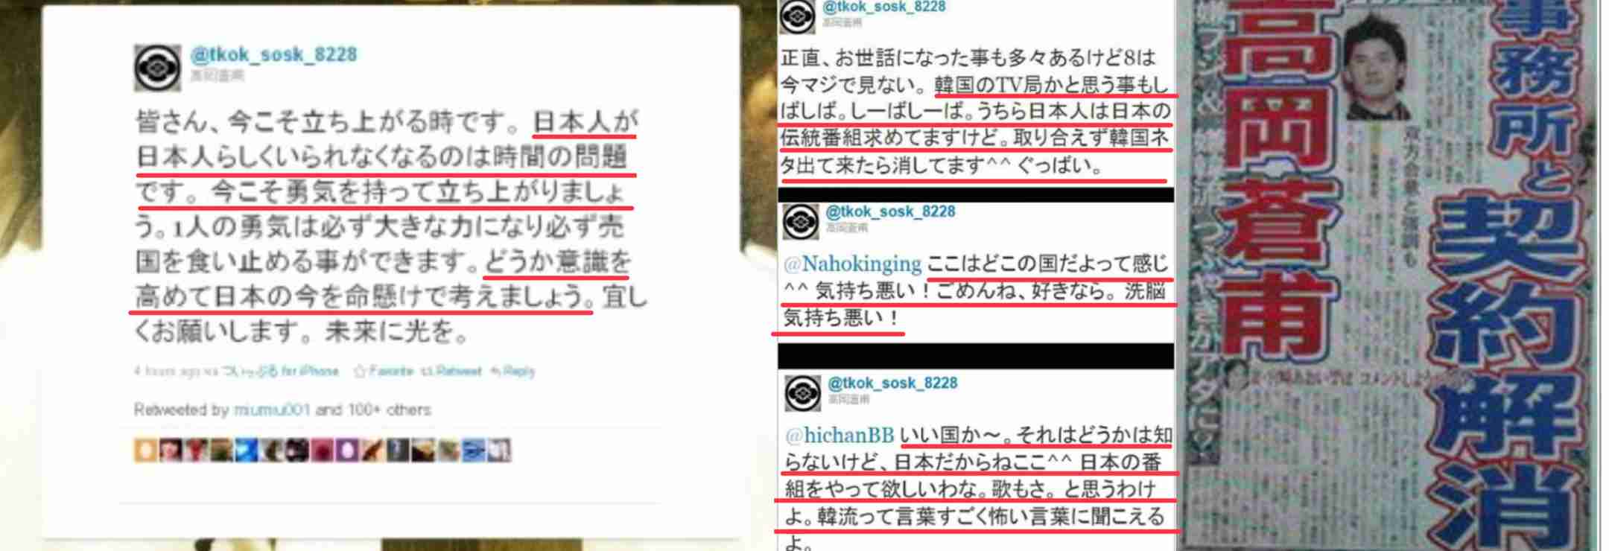Open the 'for iPhone' client link

tap(310, 371)
